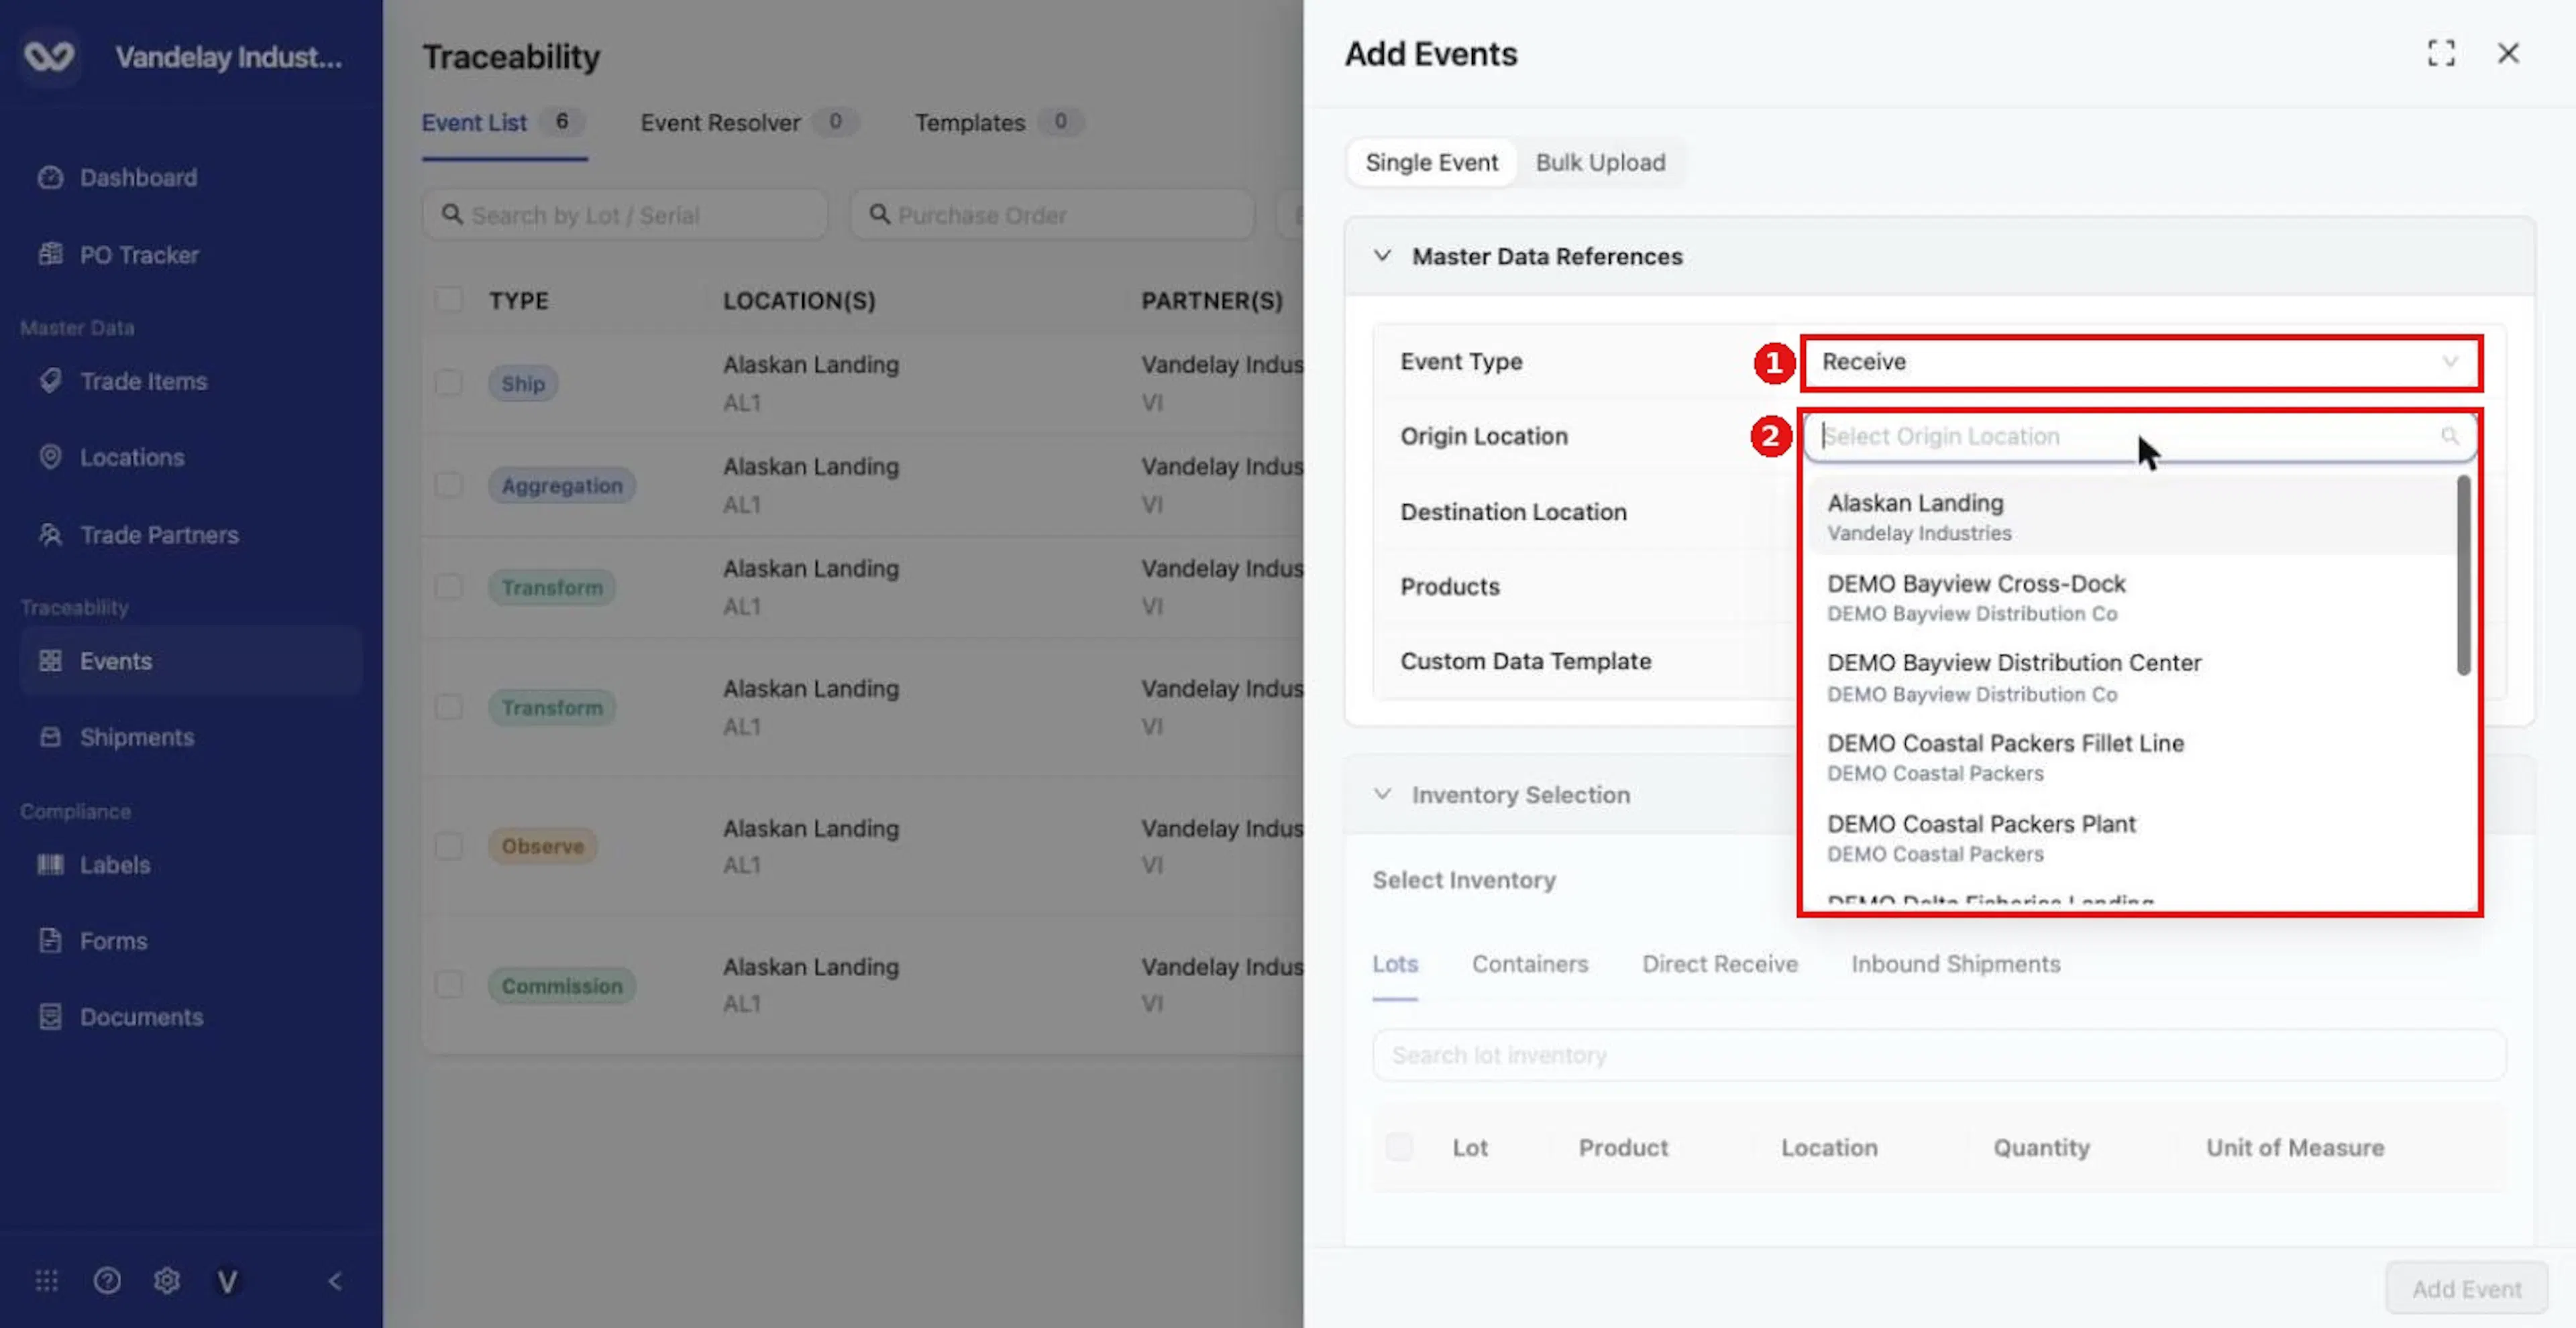The image size is (2576, 1328).
Task: Choose DEMO Bayview Cross-Dock origin option
Action: 2132,597
